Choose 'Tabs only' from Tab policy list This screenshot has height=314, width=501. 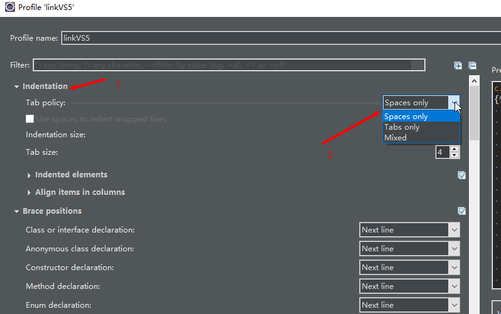click(x=402, y=127)
